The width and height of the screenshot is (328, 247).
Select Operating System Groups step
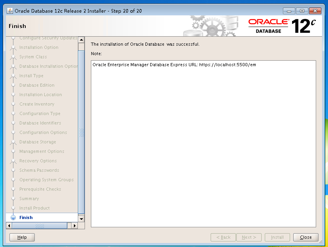tap(47, 180)
